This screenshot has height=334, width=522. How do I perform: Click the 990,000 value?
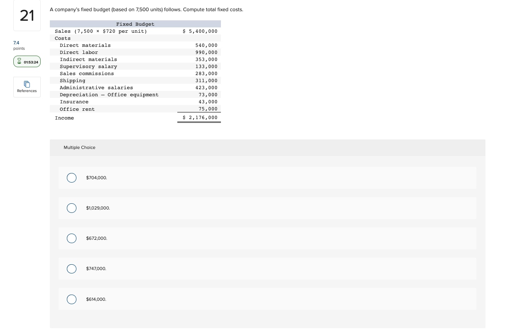[206, 52]
